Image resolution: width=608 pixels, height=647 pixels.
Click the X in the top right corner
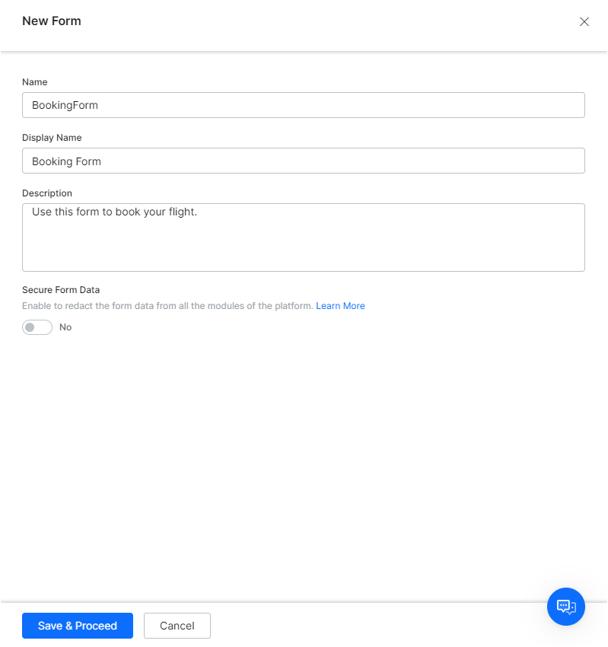pyautogui.click(x=584, y=21)
